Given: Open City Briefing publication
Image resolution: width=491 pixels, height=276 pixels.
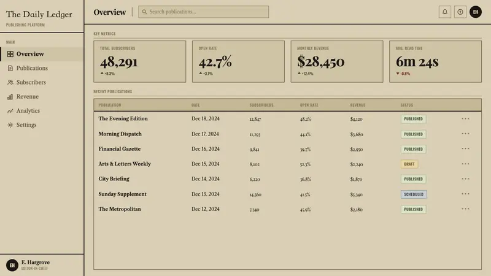Looking at the screenshot, I should (x=114, y=179).
